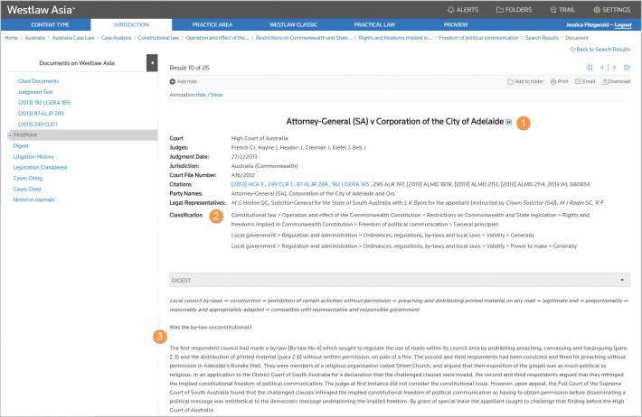Click the Download icon
This screenshot has height=417, width=642.
coord(605,81)
